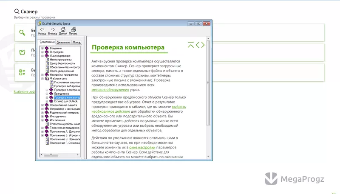Click page icon beside Лента уведомлений
340x194 pixels.
[x=47, y=71]
